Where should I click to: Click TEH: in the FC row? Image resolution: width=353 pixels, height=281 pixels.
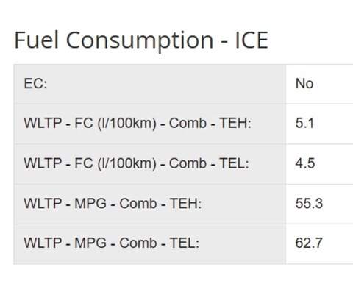click(x=235, y=123)
